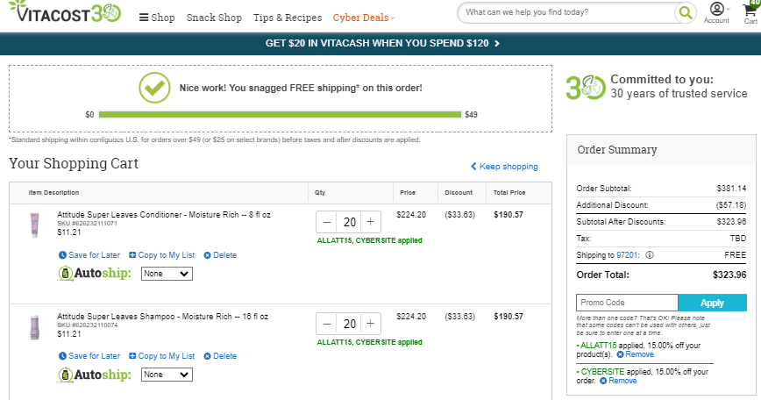Click the Apply promo code button
The image size is (761, 400).
coord(712,303)
